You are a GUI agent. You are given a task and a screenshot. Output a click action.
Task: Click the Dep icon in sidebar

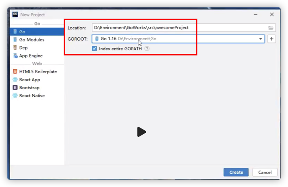15,47
